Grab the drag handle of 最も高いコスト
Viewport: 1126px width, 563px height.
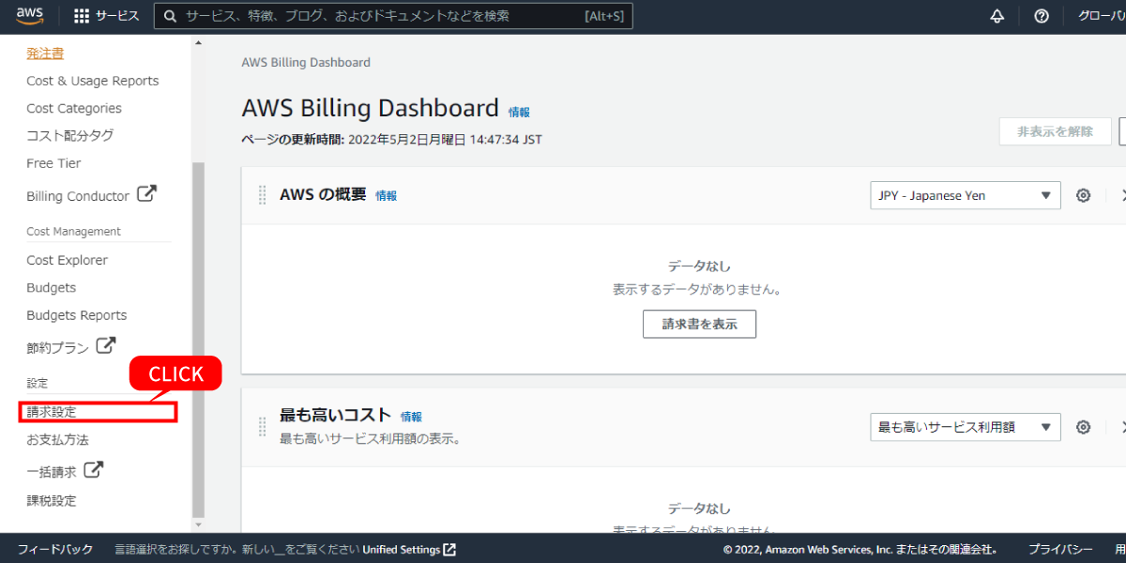click(263, 427)
